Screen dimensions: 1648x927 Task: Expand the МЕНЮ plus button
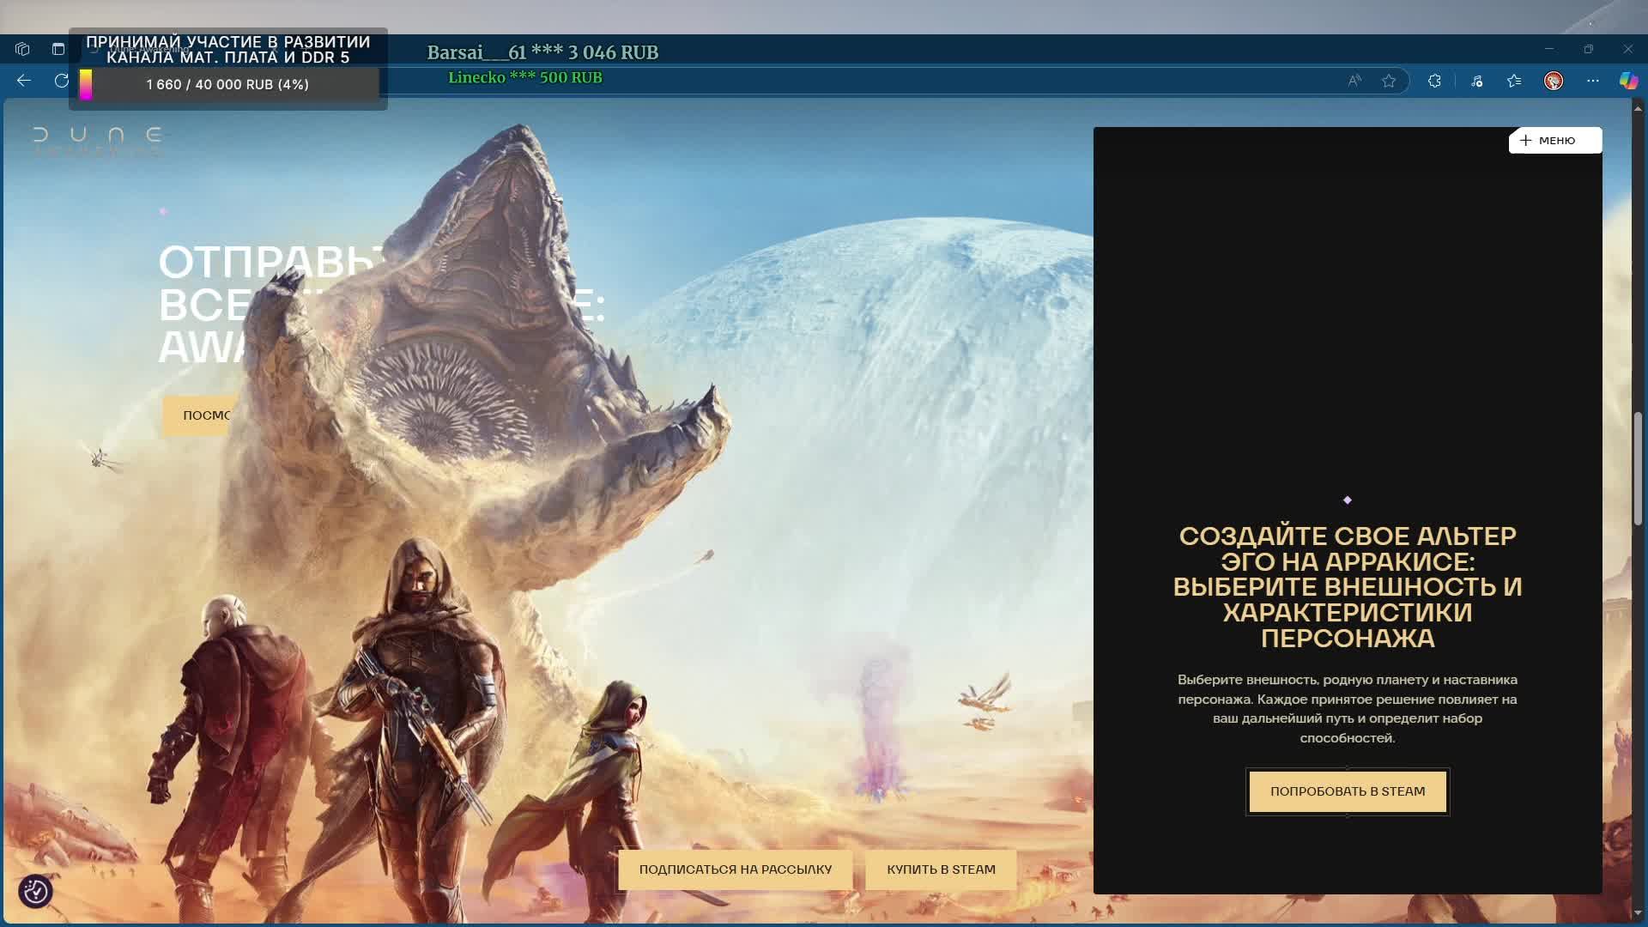click(1554, 141)
